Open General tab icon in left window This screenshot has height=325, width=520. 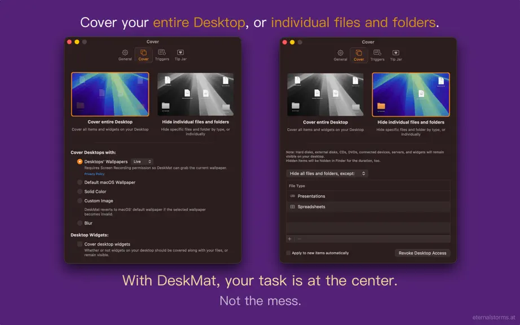click(125, 52)
